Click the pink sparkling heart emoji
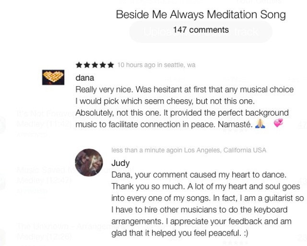The image size is (307, 246). pyautogui.click(x=278, y=124)
